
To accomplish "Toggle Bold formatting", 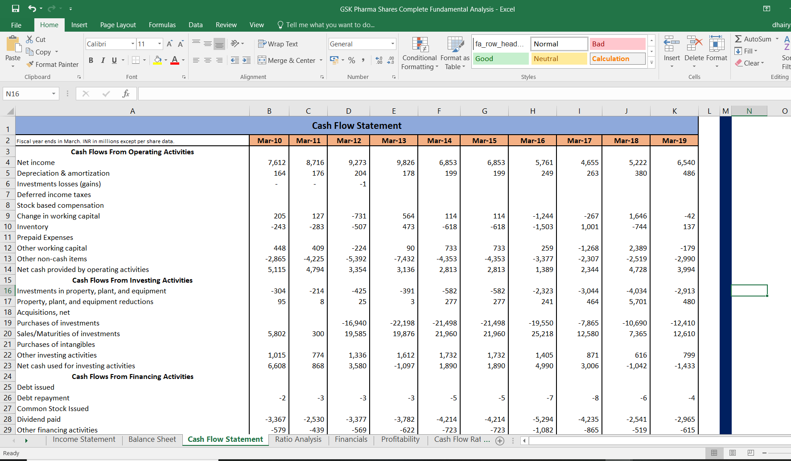I will coord(91,60).
